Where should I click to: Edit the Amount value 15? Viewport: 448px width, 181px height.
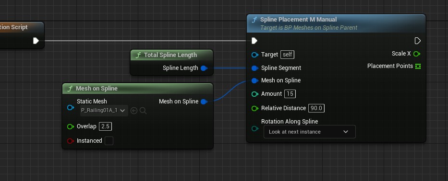[290, 94]
